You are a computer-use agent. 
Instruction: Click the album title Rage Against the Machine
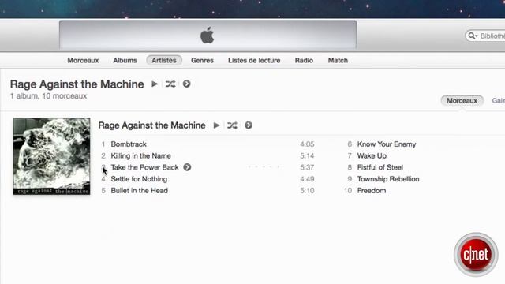click(151, 125)
